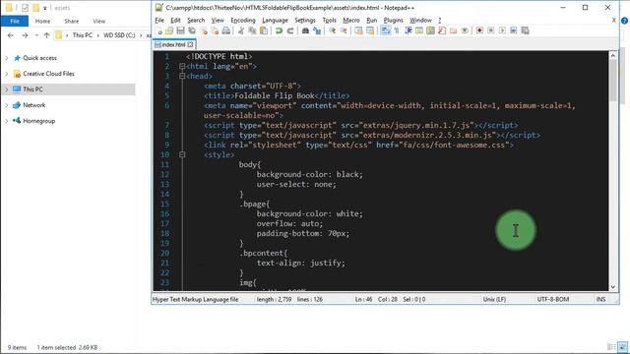This screenshot has width=630, height=354.
Task: Click the Open file toolbar icon
Action: [x=169, y=30]
